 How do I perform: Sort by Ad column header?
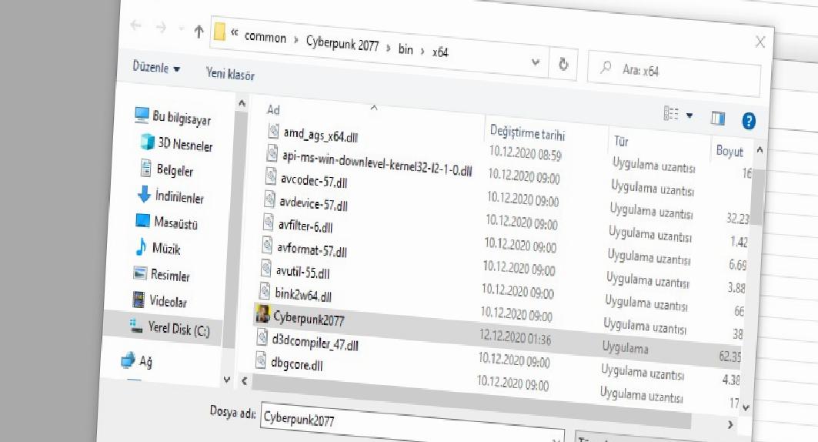pyautogui.click(x=273, y=109)
